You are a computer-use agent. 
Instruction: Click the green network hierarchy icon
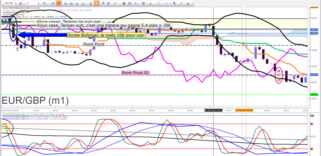pos(188,3)
